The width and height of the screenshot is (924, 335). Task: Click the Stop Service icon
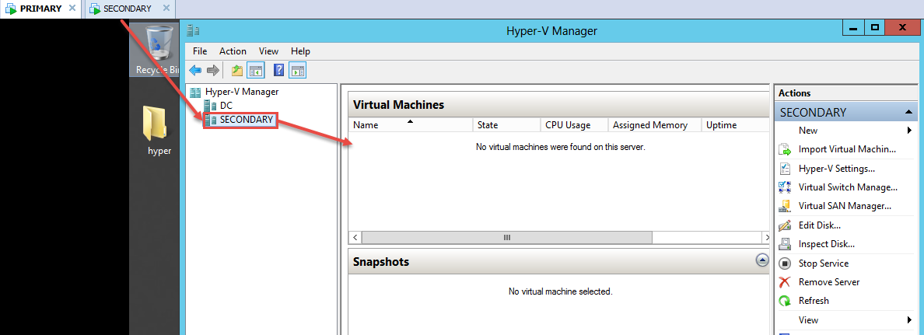[784, 263]
